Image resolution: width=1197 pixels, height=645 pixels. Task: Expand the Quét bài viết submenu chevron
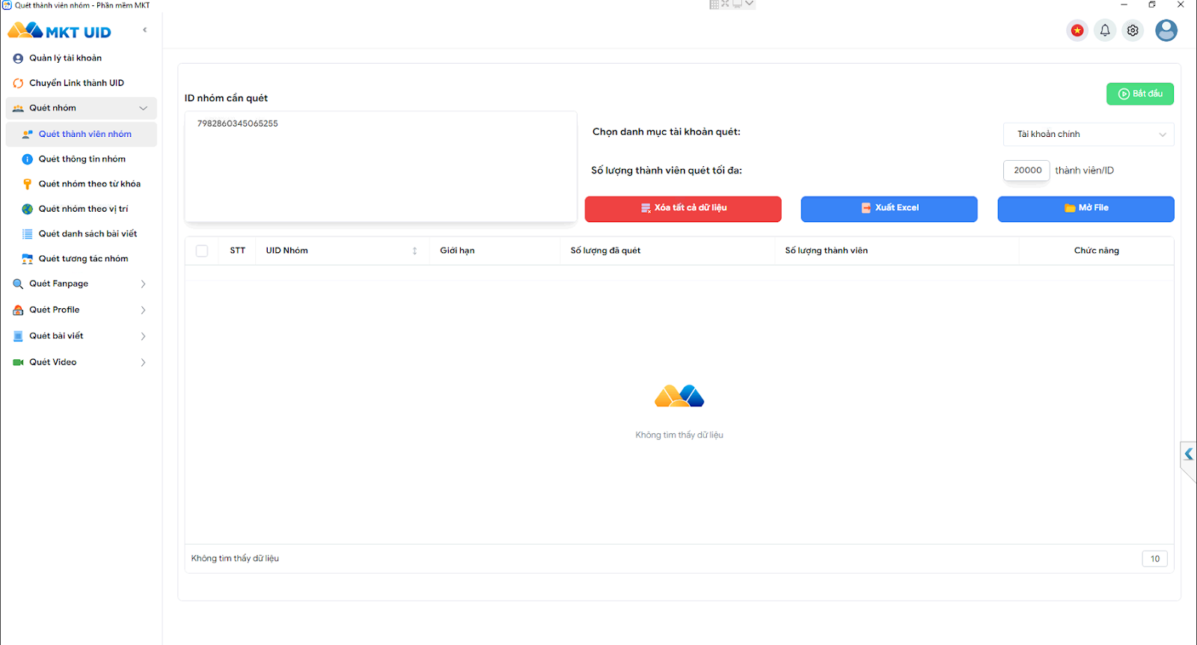pos(143,336)
